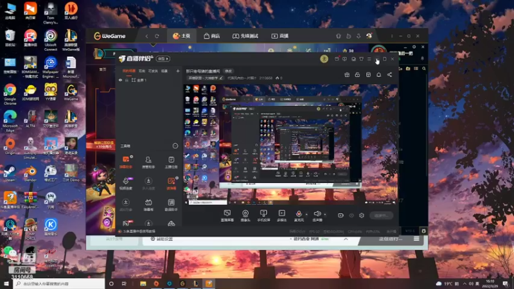
Task: Toggle the padlock icon beside the gift box
Action: pyautogui.click(x=357, y=74)
